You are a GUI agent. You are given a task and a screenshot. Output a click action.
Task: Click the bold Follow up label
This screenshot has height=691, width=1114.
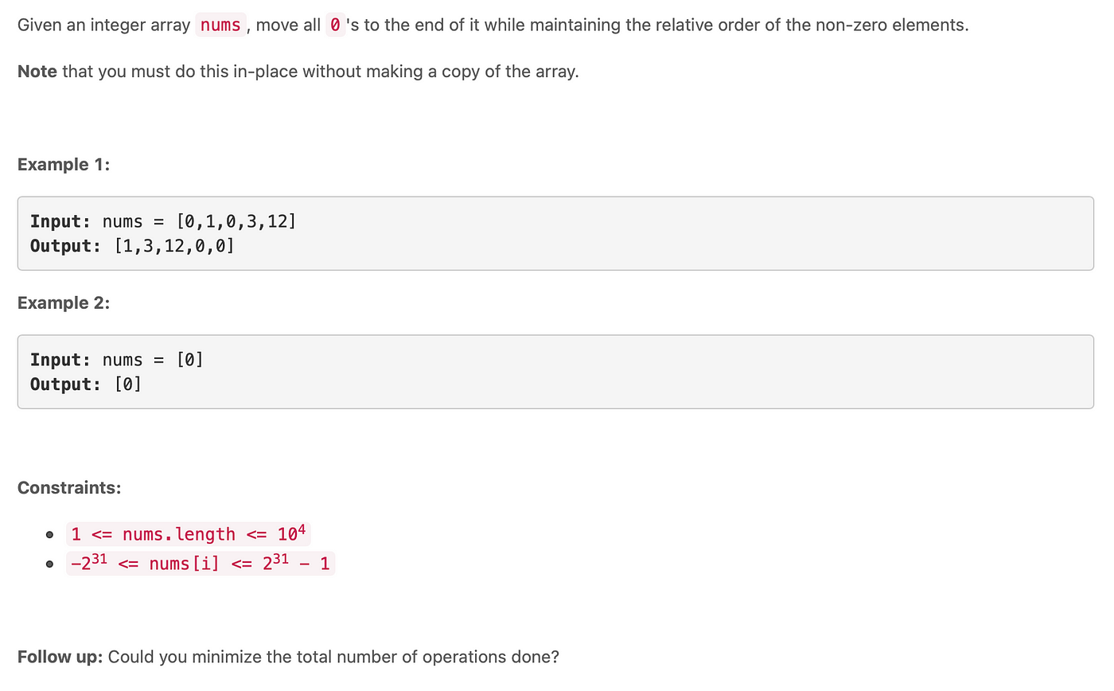tap(60, 658)
